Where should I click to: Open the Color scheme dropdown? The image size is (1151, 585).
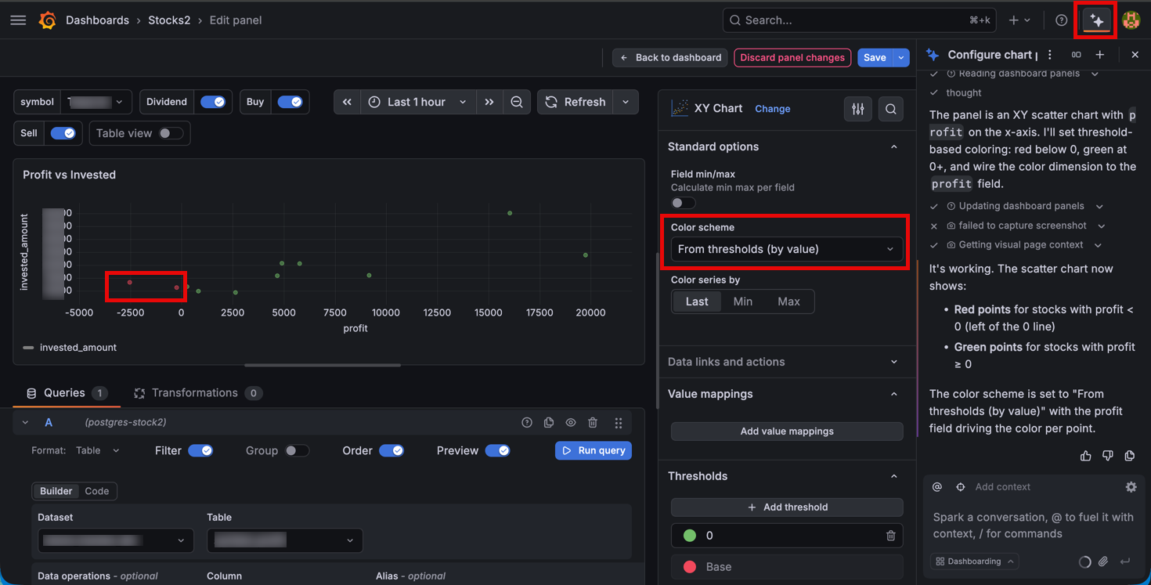click(x=787, y=249)
